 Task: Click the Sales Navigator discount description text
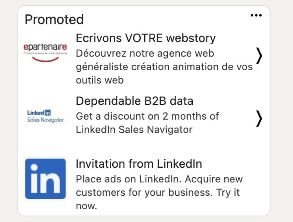(147, 123)
